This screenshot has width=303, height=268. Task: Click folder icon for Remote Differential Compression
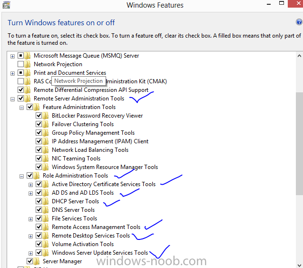(x=28, y=90)
